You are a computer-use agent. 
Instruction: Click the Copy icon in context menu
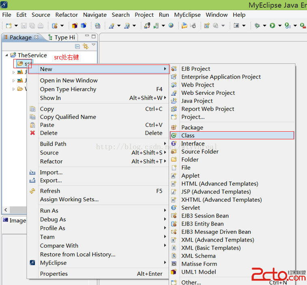point(32,109)
